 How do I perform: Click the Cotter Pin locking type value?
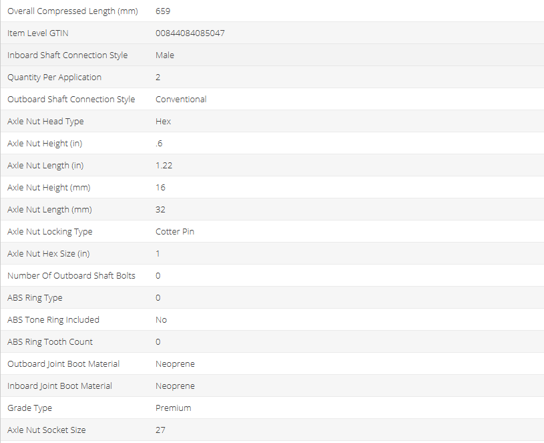pos(175,232)
